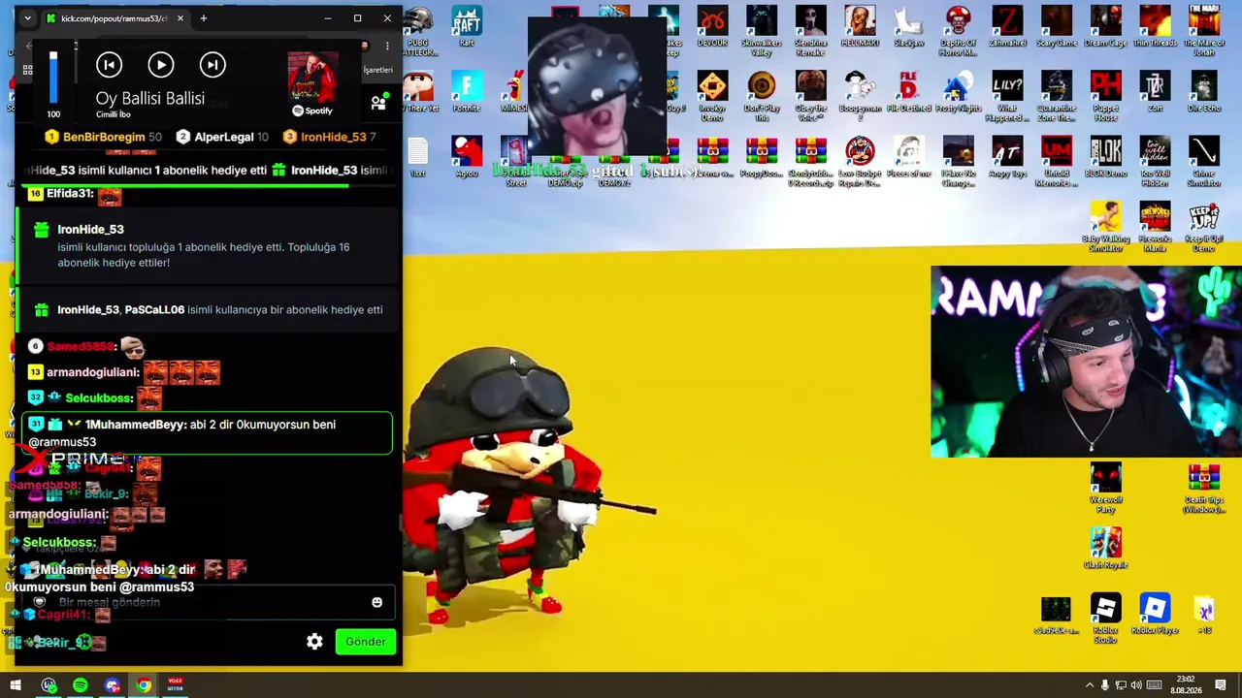
Task: Open chat settings gear
Action: (x=314, y=642)
